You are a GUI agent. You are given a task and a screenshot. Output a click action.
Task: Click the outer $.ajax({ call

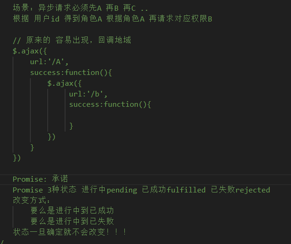click(30, 51)
